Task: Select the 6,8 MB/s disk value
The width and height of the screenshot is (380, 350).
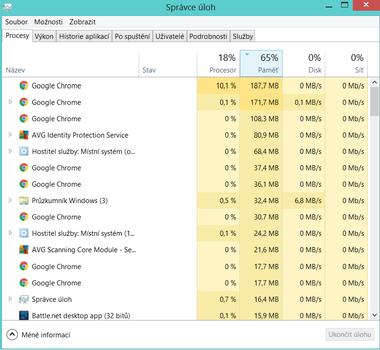Action: tap(304, 201)
